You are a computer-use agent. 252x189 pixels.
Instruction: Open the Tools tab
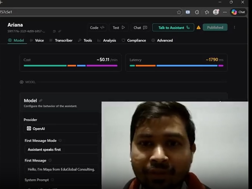[x=85, y=40]
